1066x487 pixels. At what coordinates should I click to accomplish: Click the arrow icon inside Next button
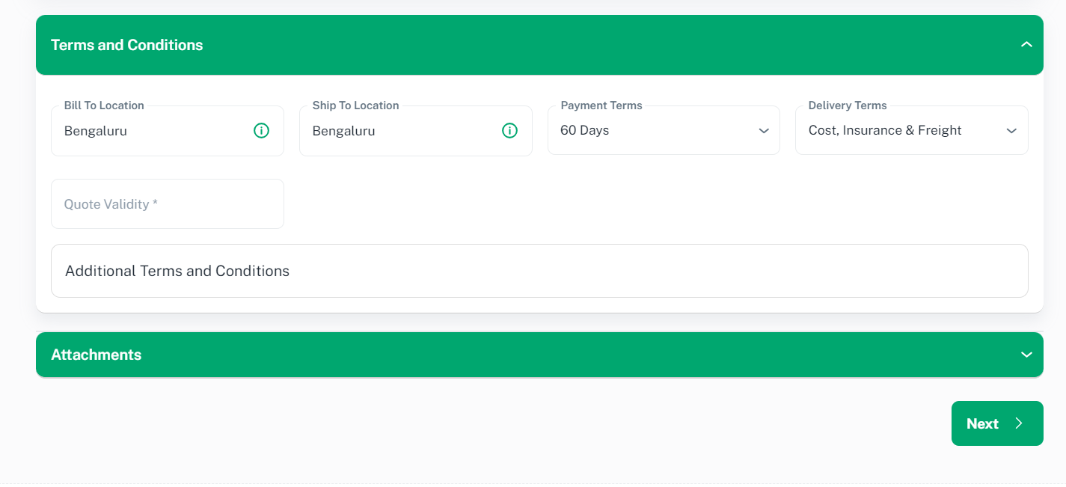coord(1018,423)
